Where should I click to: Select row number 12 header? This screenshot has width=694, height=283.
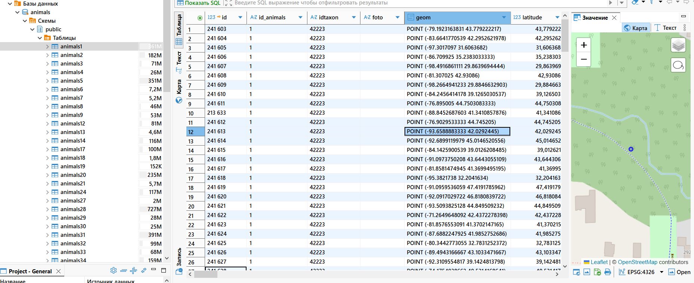pyautogui.click(x=195, y=131)
